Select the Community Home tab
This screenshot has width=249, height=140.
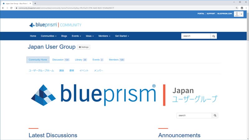38,60
